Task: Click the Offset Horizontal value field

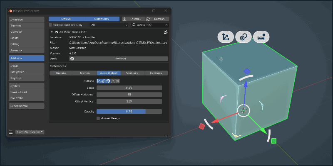Action: (x=129, y=94)
